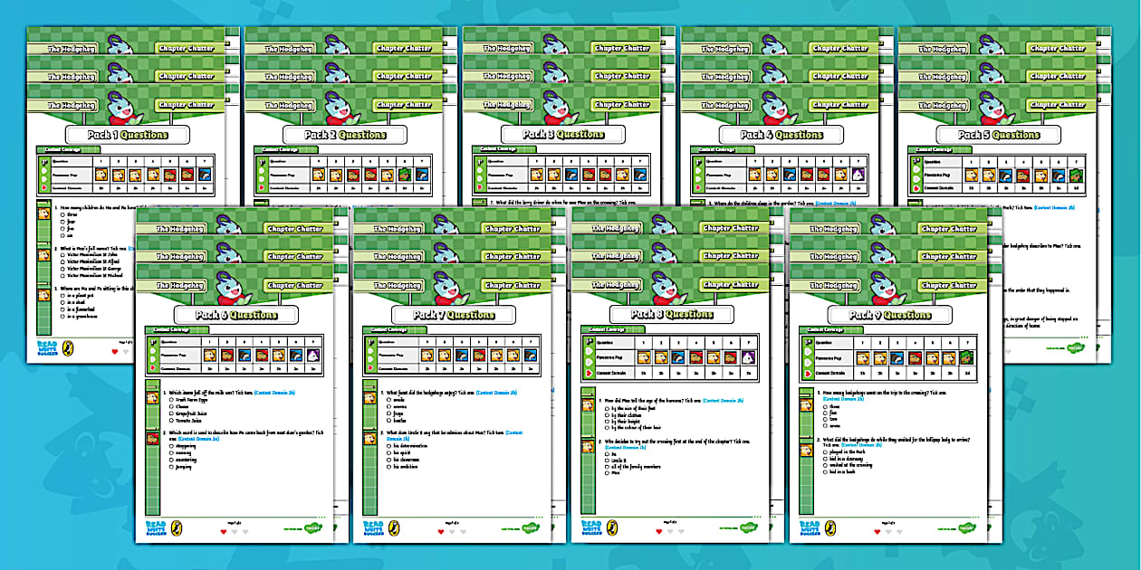Toggle the red heart rating on Pack 7 footer
Image resolution: width=1141 pixels, height=570 pixels.
441,532
